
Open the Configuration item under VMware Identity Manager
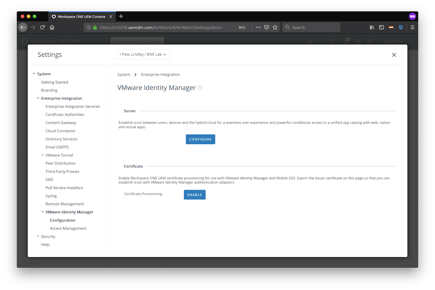pos(63,220)
